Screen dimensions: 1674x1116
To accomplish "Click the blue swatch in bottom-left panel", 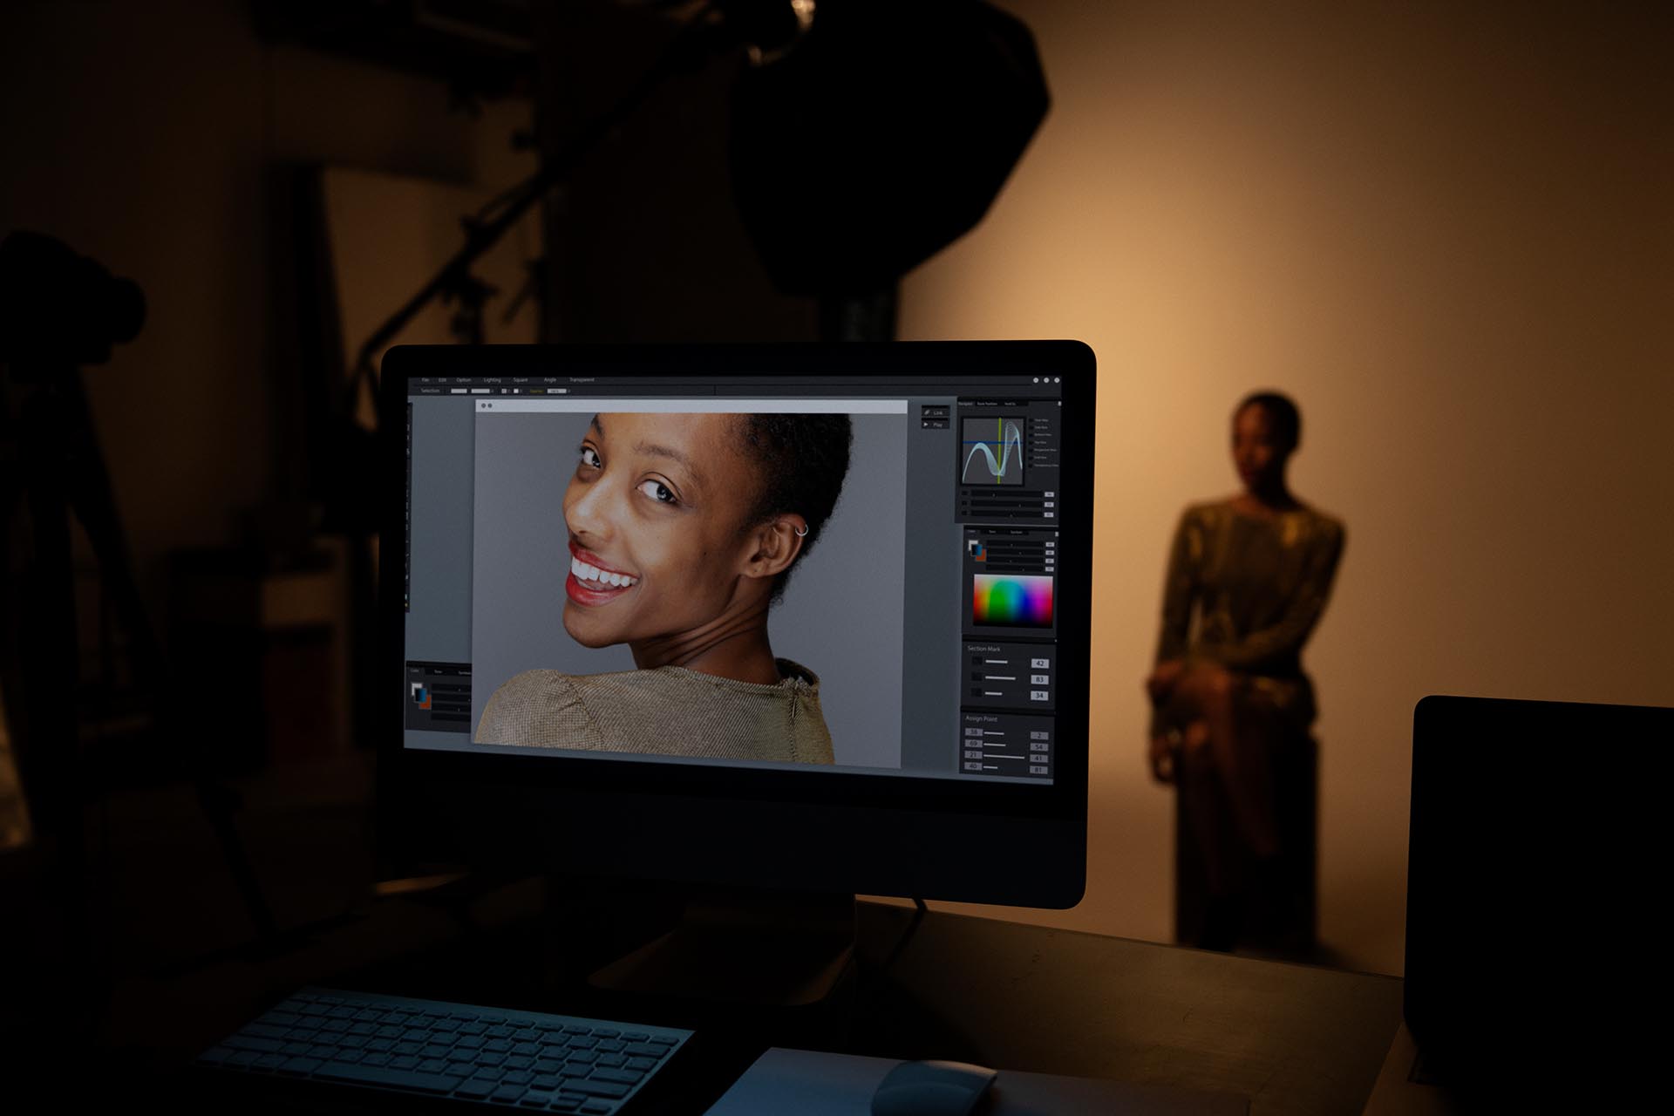I will (422, 696).
